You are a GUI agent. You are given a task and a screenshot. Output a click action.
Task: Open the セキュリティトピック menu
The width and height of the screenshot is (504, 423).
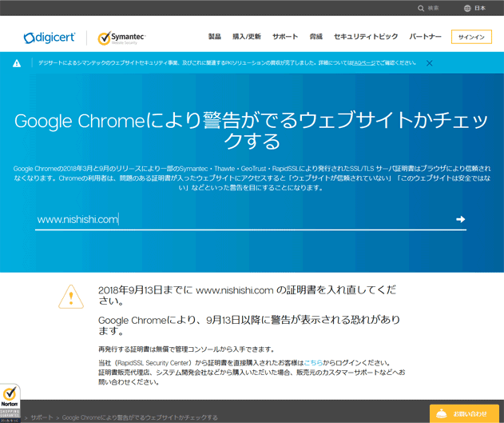pos(366,37)
